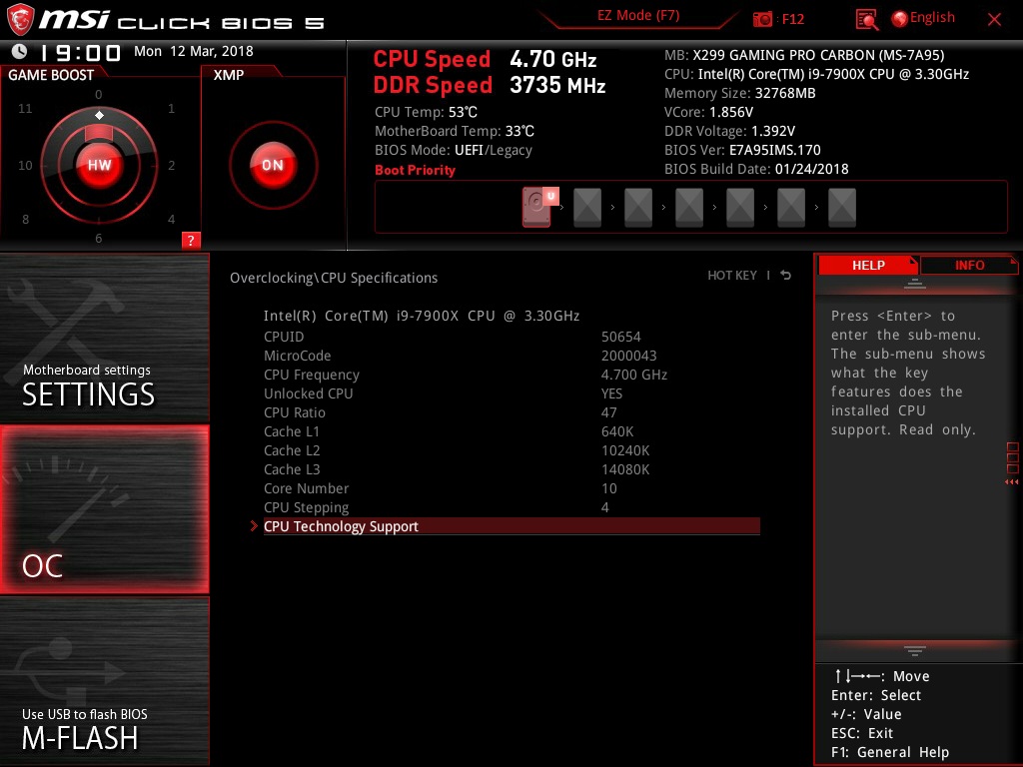The height and width of the screenshot is (767, 1023).
Task: Open the M-FLASH BIOS flashing section
Action: [104, 681]
